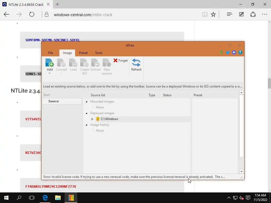
Task: Click the browser forward arrow
Action: pos(19,15)
